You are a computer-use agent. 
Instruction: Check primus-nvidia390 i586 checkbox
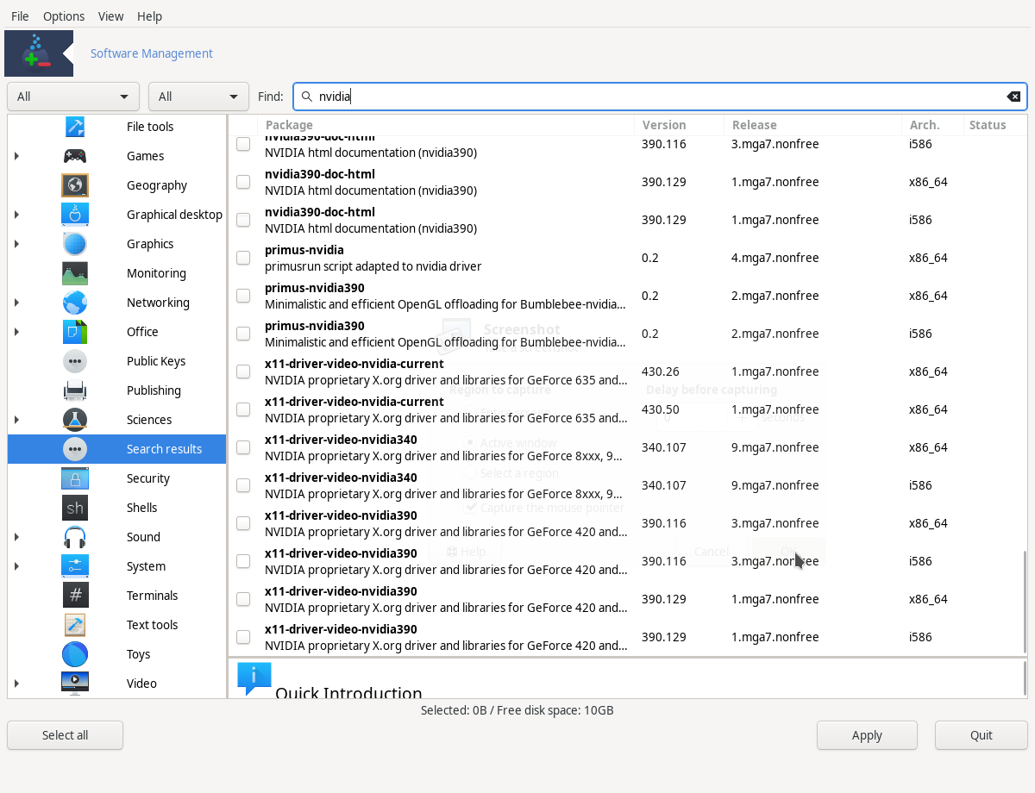tap(243, 334)
